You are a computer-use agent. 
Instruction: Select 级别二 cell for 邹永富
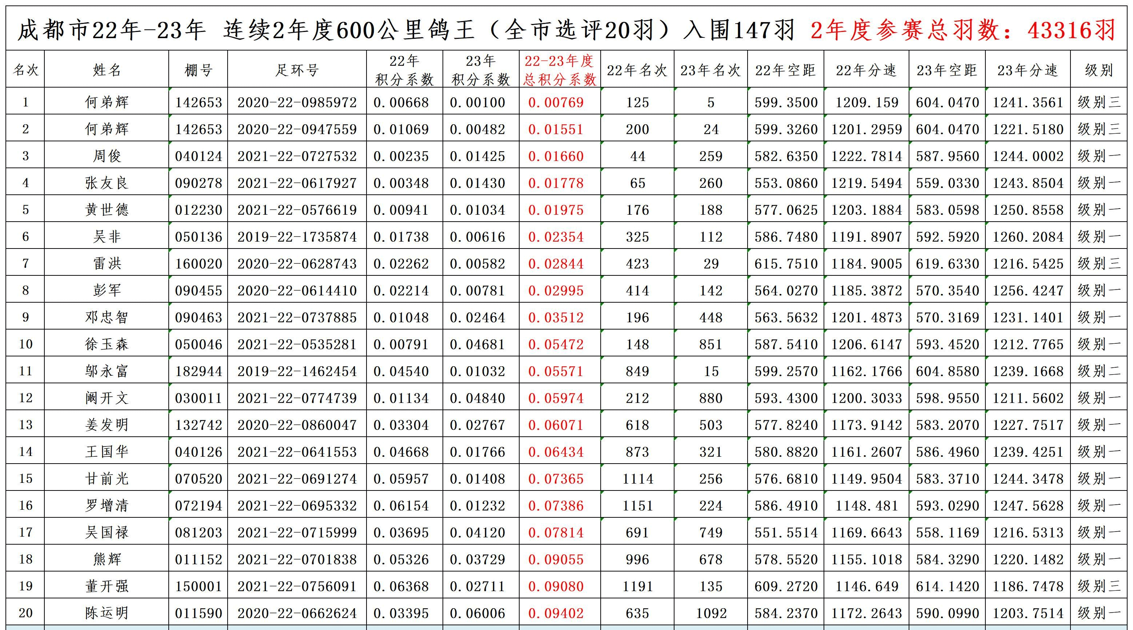pyautogui.click(x=1099, y=371)
